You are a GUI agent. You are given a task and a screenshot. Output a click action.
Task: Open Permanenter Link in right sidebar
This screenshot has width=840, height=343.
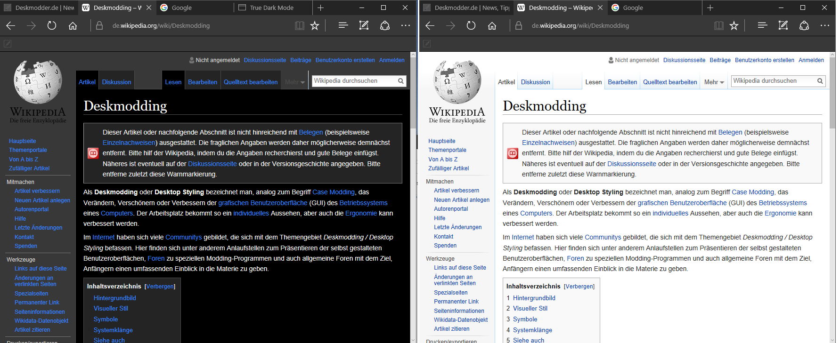[456, 301]
